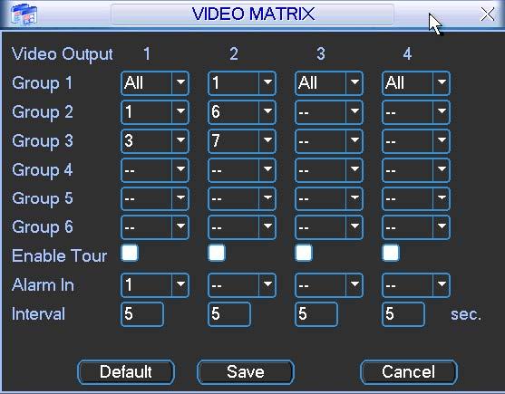
Task: Open Group 6 dropdown for output 1
Action: pyautogui.click(x=155, y=227)
